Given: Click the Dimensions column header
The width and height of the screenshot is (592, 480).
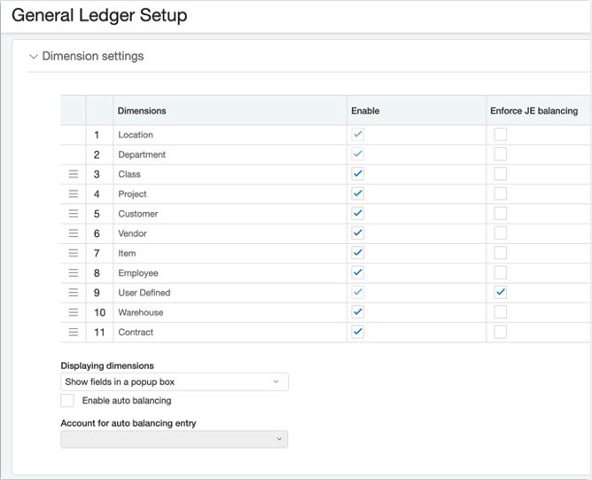Looking at the screenshot, I should [x=142, y=111].
